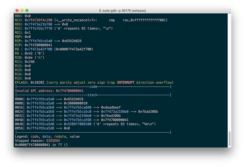This screenshot has width=245, height=167.
Task: Click the RBX register label
Action: [19, 16]
